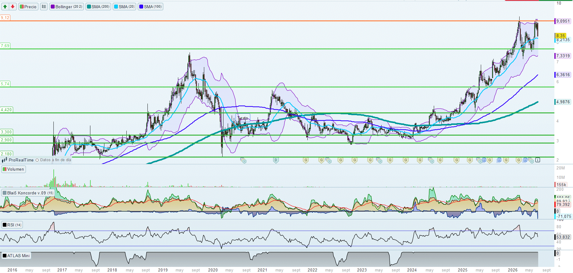This screenshot has width=573, height=273.
Task: Select the 5,74 horizontal level label
Action: 5,84
